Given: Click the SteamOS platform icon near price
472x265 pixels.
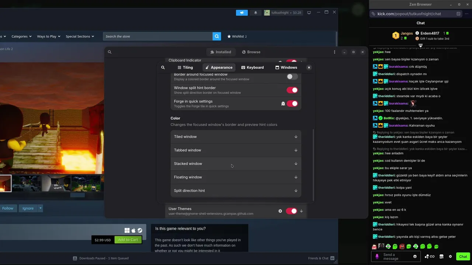Looking at the screenshot, I should (140, 230).
